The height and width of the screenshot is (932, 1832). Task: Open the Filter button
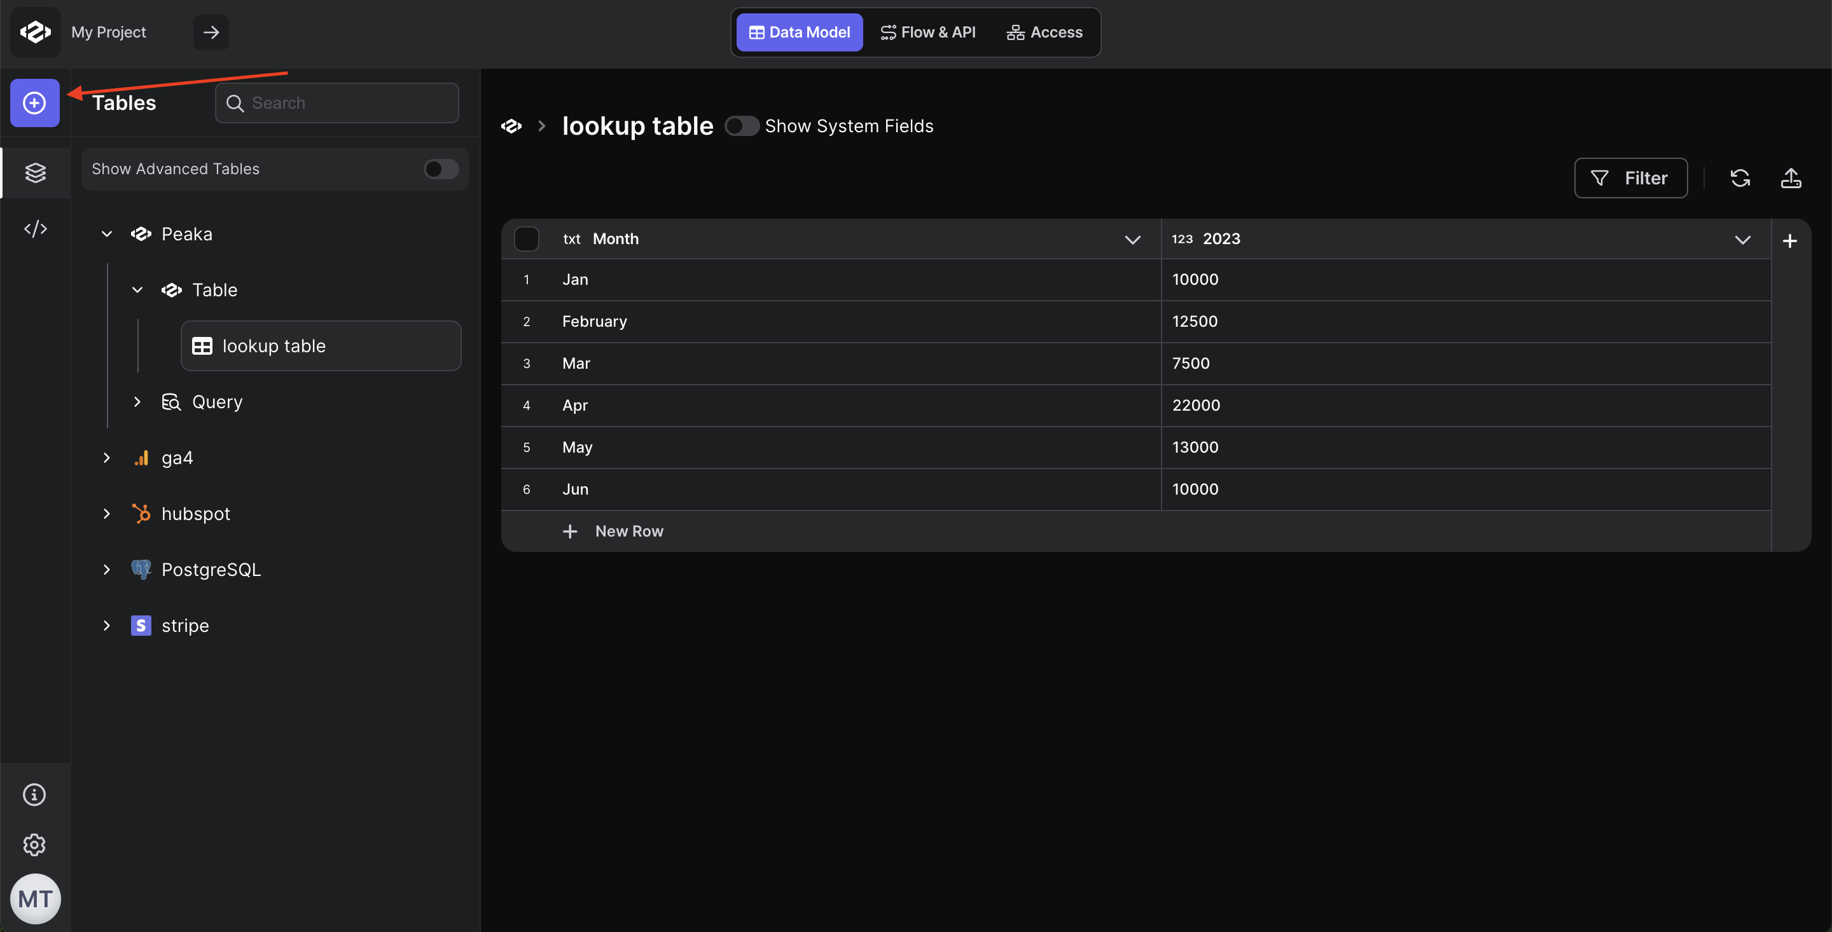[1631, 178]
